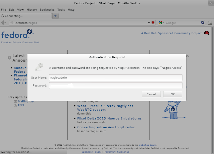Go to the home page icon
The image size is (214, 154).
pos(210,23)
